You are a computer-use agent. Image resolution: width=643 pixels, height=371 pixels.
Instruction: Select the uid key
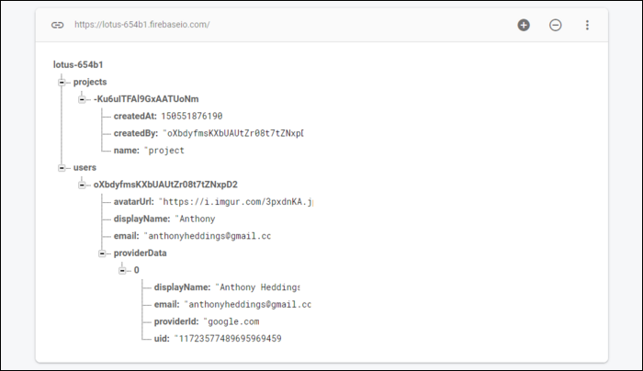(162, 339)
